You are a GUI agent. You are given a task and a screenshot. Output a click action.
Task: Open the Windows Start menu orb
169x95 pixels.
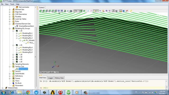tap(3, 92)
